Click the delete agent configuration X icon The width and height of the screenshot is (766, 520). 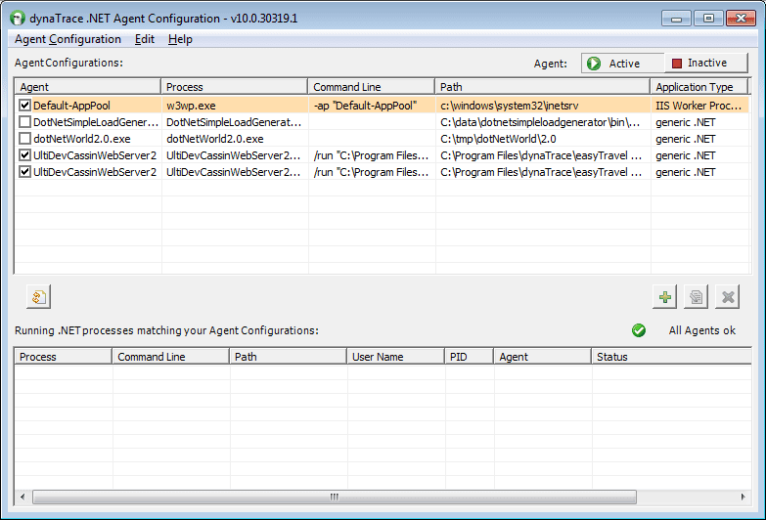pyautogui.click(x=728, y=297)
